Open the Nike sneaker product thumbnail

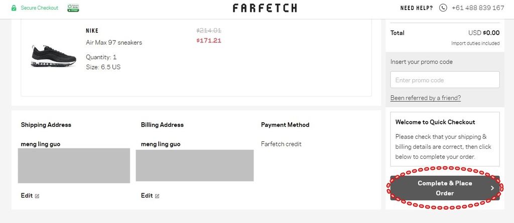53,56
